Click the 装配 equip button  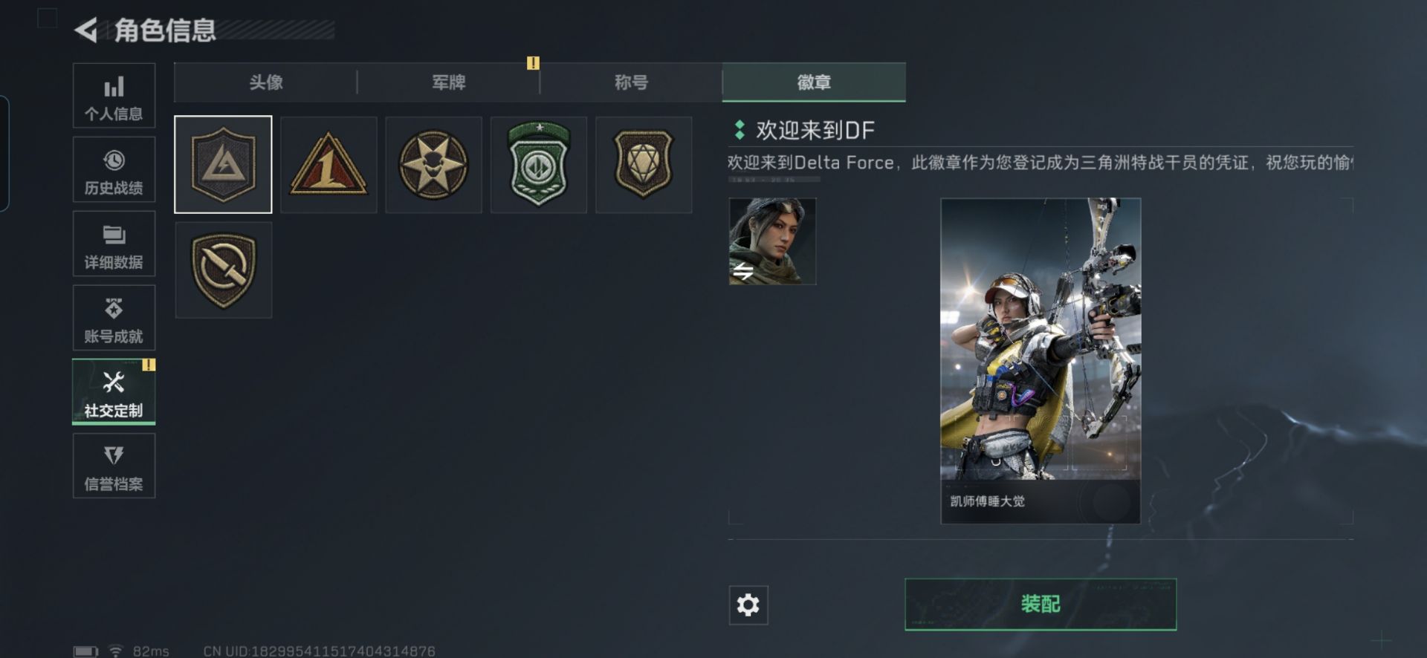1041,604
